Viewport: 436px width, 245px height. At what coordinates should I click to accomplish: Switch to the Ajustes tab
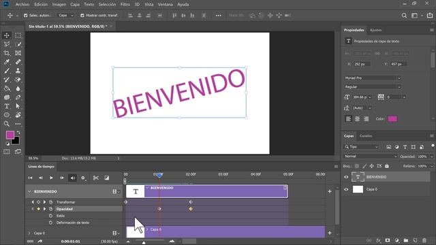(x=375, y=30)
